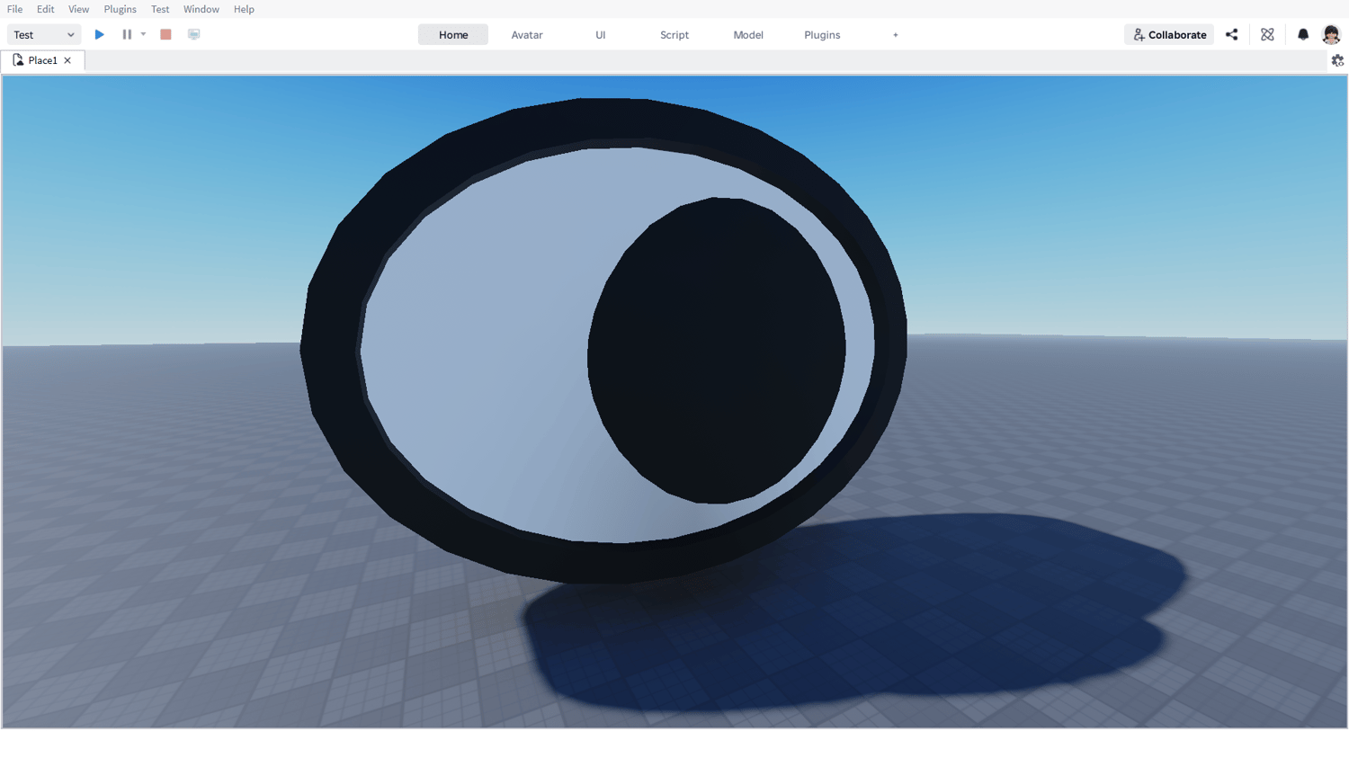1349x758 pixels.
Task: Open the Test menu in the menu bar
Action: coord(160,9)
